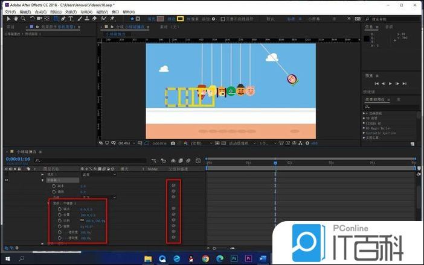
Task: Toggle the eye visibility of the first layer
Action: pos(7,180)
